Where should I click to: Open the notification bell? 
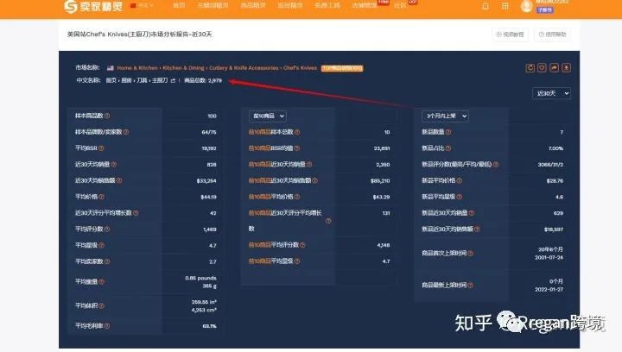click(486, 6)
